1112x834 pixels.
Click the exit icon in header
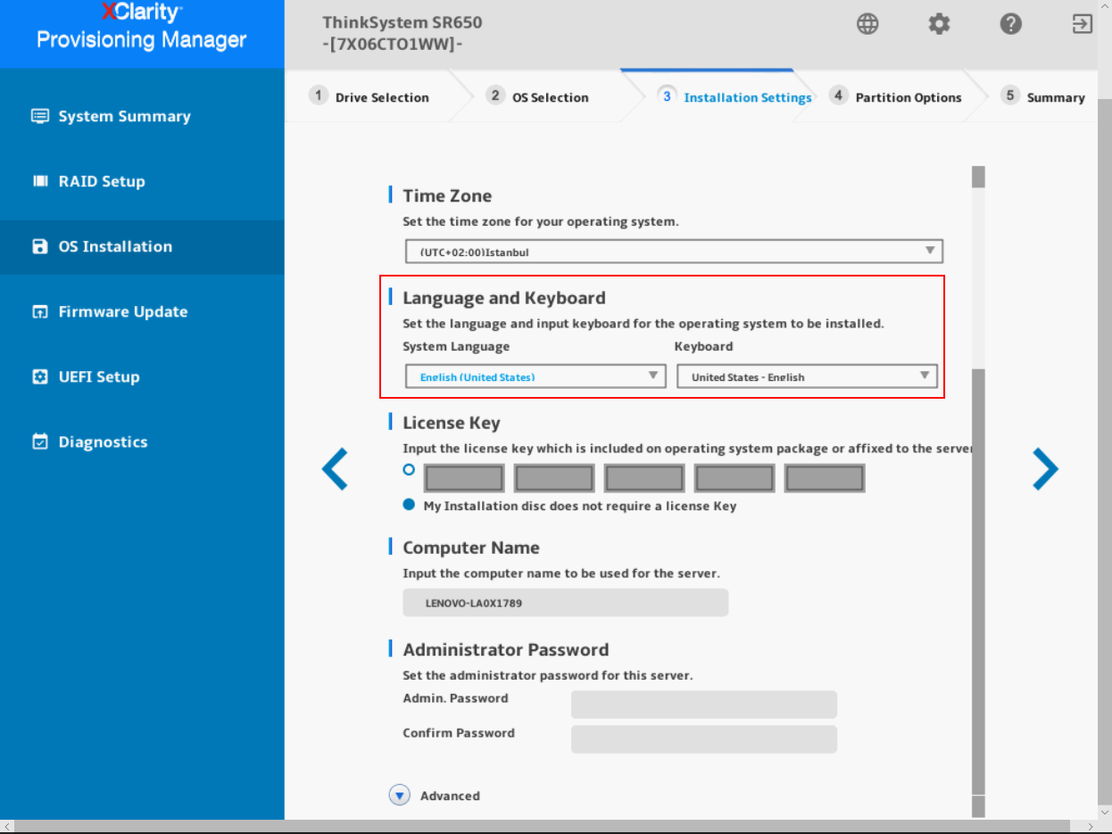(1082, 24)
